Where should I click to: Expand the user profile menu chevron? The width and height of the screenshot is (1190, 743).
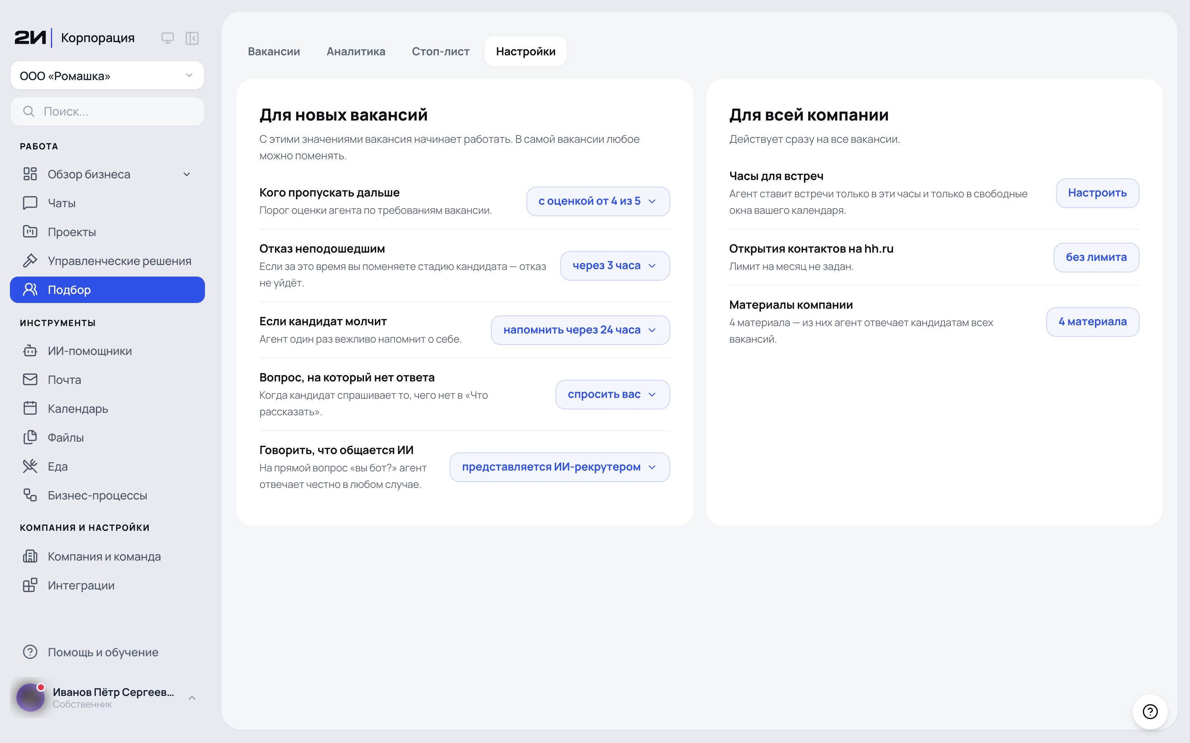click(192, 698)
